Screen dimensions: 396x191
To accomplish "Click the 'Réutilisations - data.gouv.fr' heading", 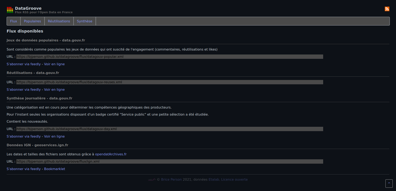I will [33, 73].
